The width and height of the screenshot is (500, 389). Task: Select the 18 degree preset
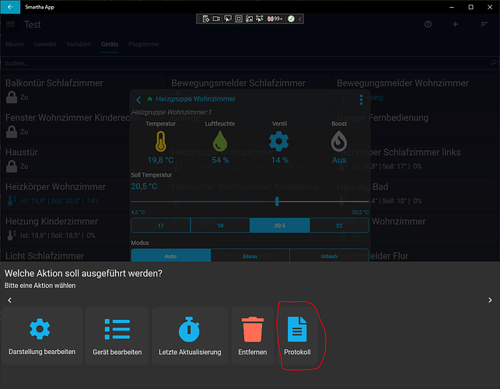click(x=220, y=226)
